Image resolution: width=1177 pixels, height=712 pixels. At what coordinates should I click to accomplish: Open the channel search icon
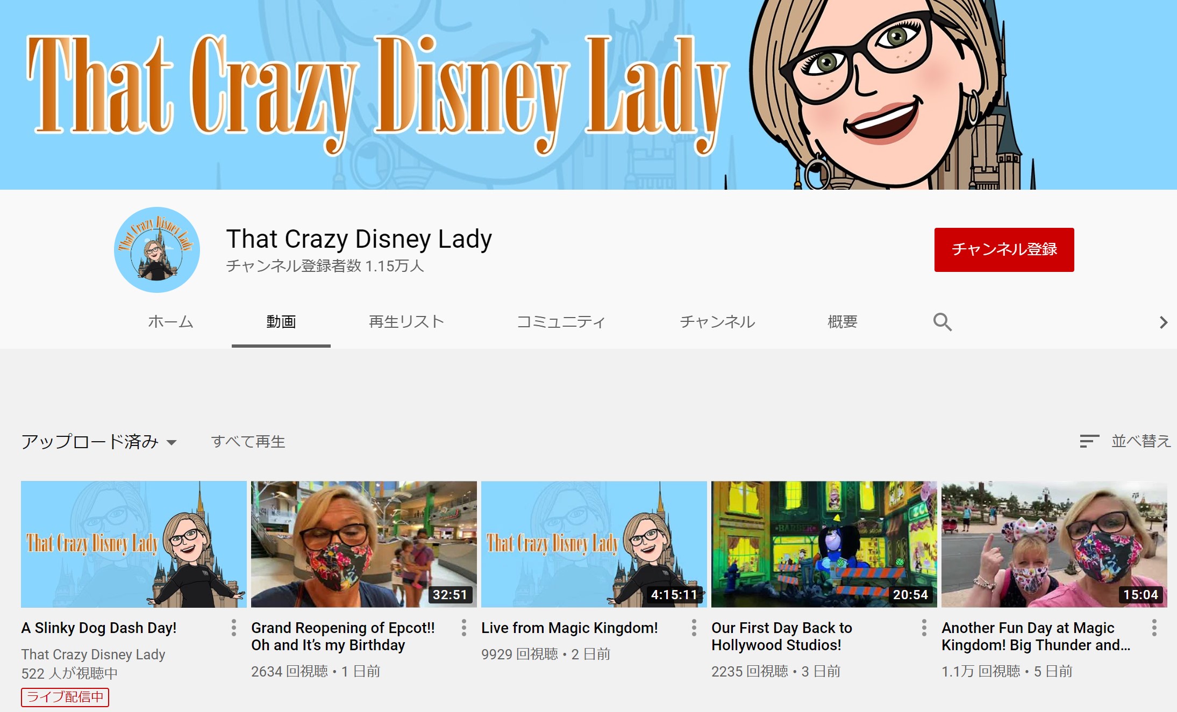tap(942, 322)
